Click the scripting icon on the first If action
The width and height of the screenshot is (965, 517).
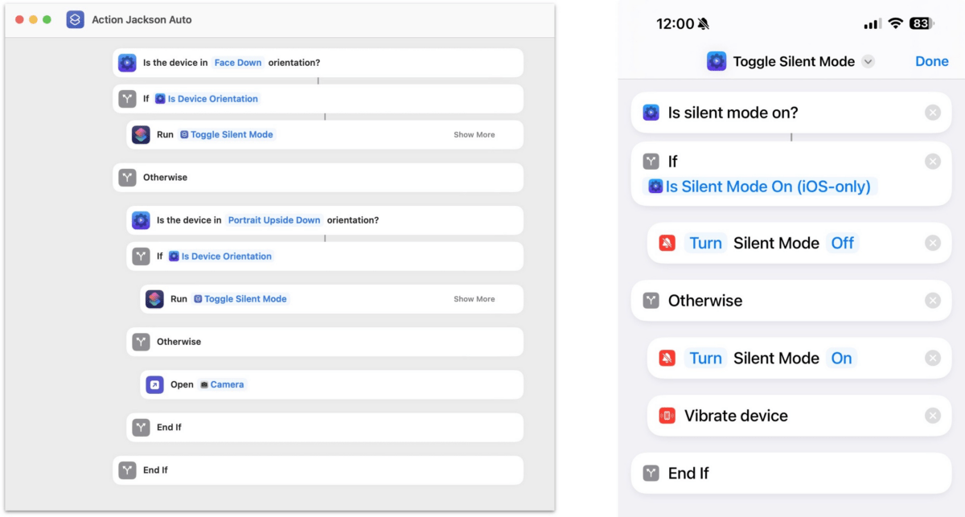tap(126, 98)
